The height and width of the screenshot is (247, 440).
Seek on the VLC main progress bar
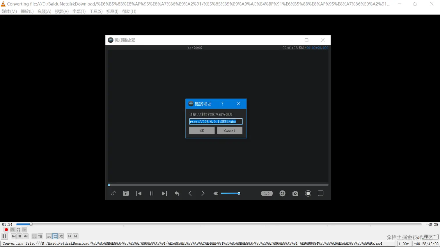(219, 224)
